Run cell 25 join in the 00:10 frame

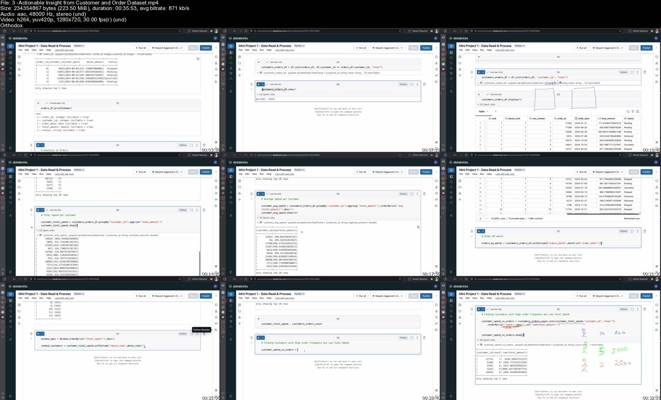[479, 72]
